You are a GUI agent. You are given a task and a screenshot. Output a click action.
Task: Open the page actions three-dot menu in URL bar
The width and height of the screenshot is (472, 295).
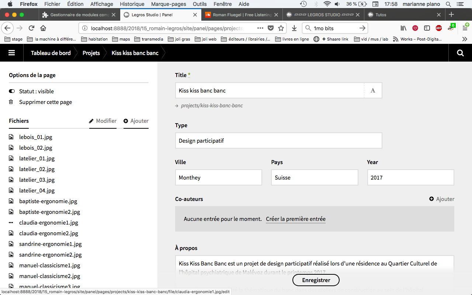pos(260,28)
